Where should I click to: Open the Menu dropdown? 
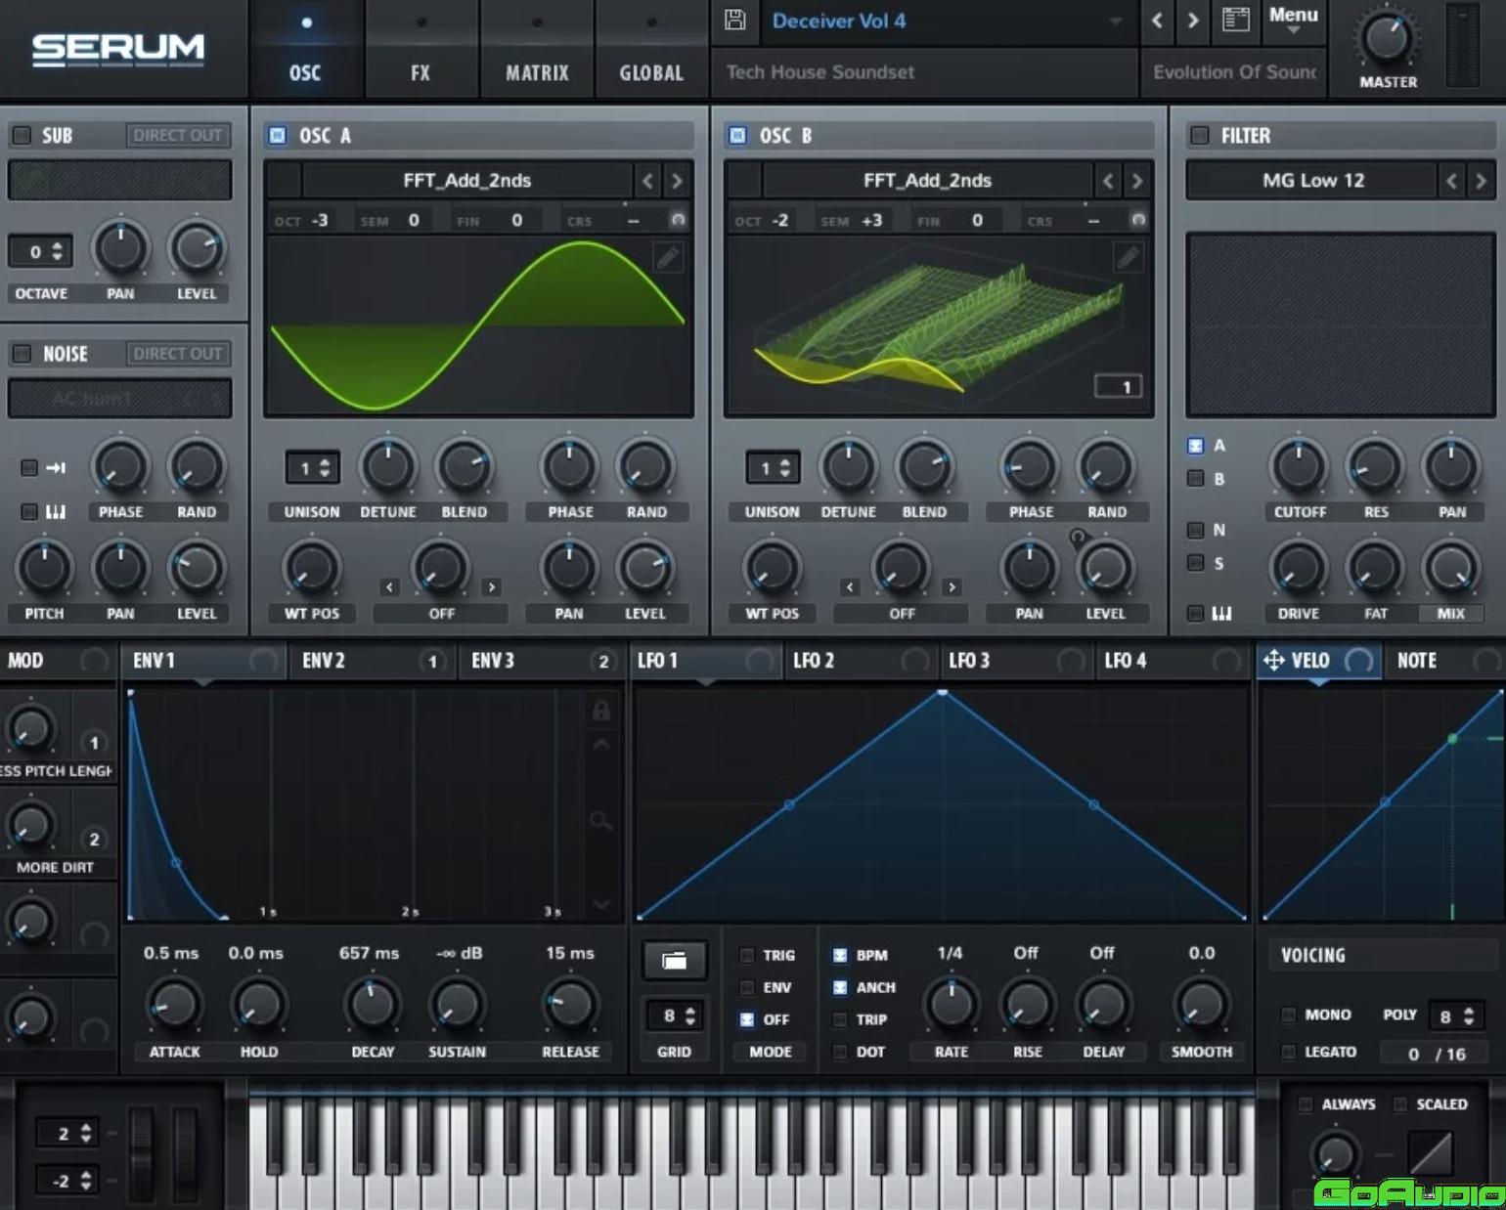[x=1293, y=21]
